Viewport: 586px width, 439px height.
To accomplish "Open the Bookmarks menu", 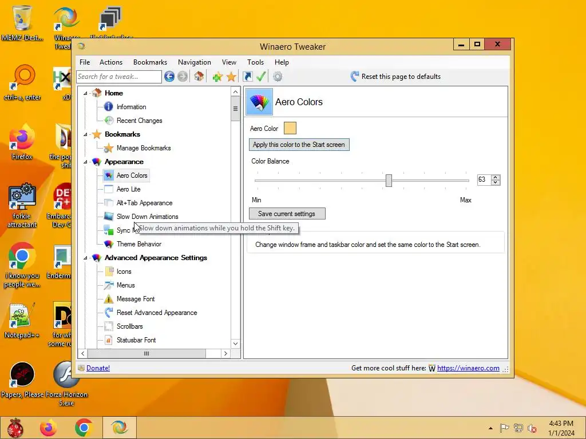I will (151, 62).
